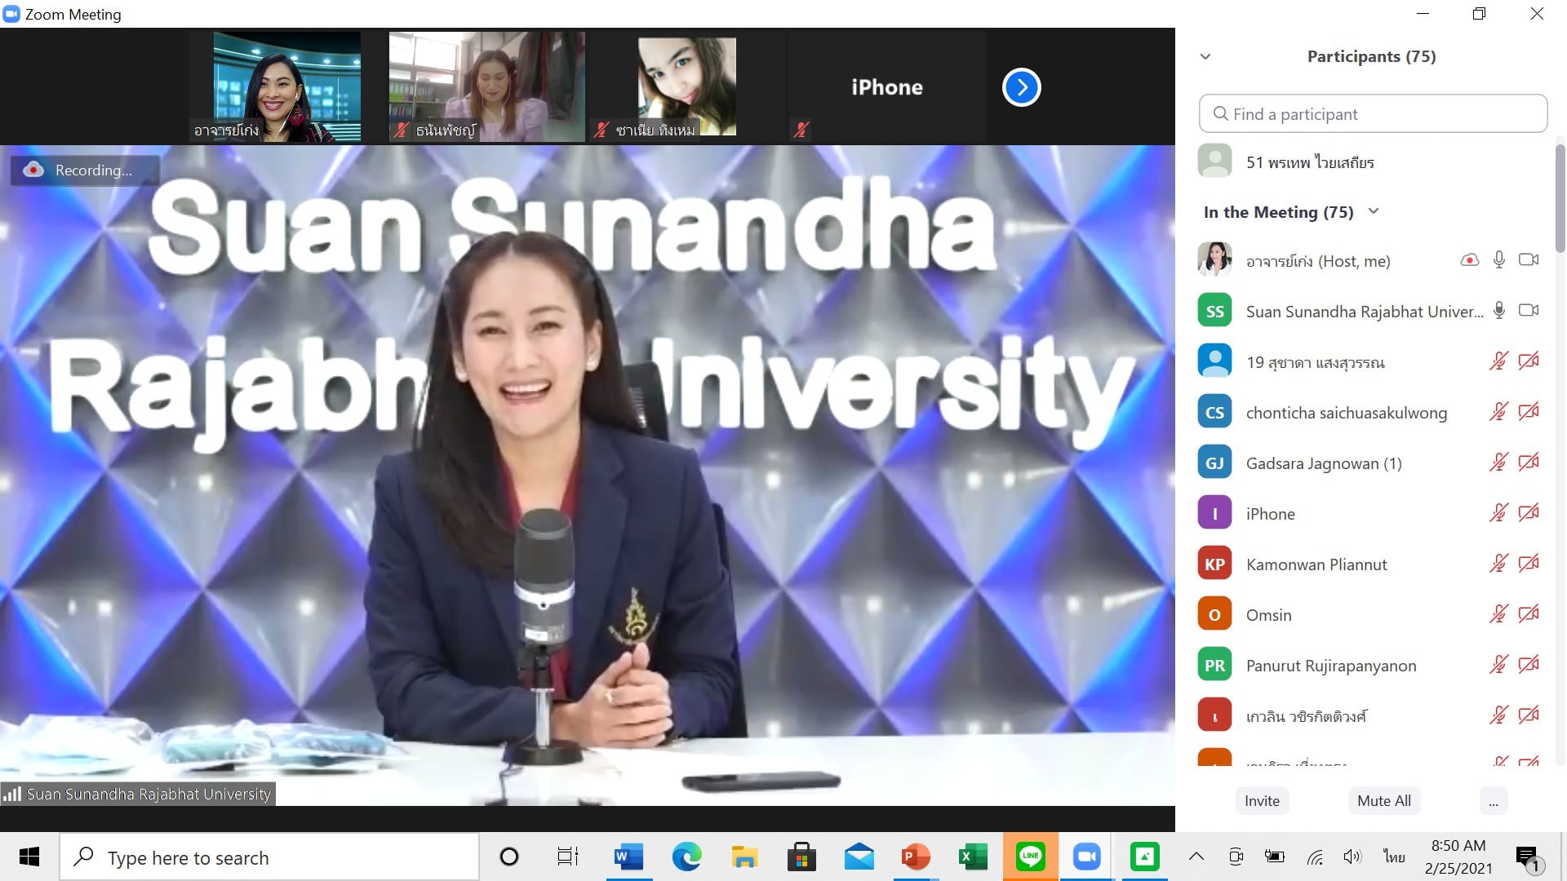The width and height of the screenshot is (1567, 881).
Task: Open the more options (...) button
Action: [x=1493, y=801]
